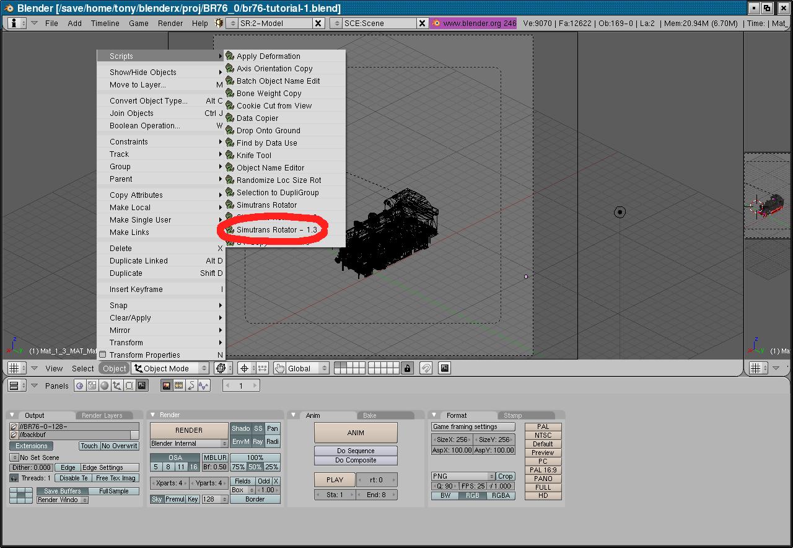Switch to the Render Layers tab
The height and width of the screenshot is (548, 793).
coord(102,415)
